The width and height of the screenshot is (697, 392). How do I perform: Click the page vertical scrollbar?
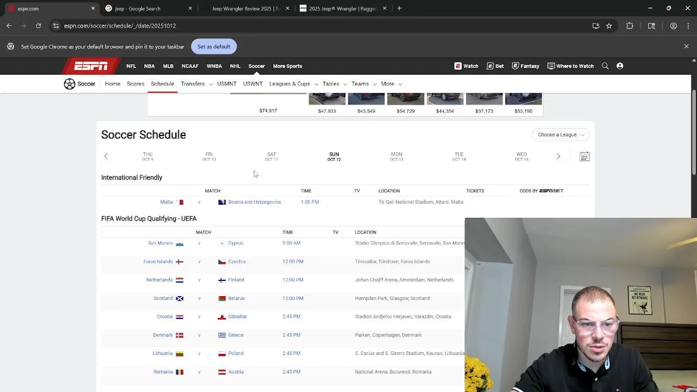(694, 133)
